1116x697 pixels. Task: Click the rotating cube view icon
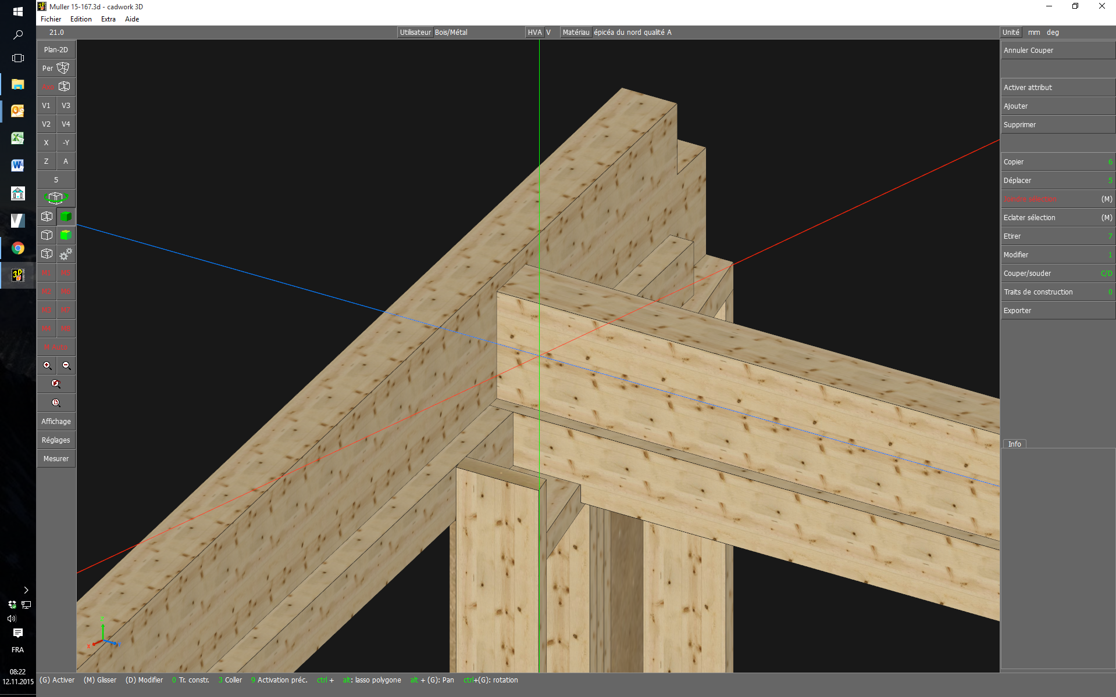[56, 198]
